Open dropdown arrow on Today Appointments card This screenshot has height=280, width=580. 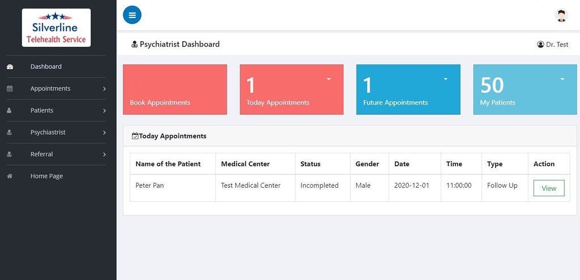[329, 79]
